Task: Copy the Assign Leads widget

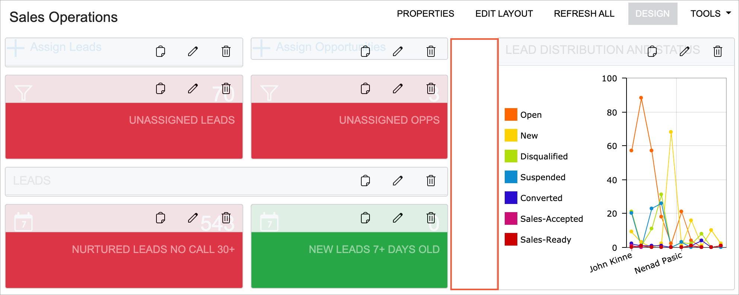Action: coord(161,51)
